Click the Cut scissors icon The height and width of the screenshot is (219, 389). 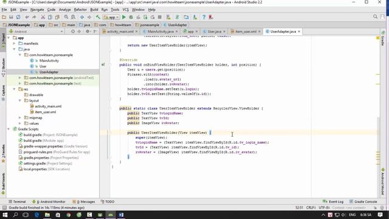pyautogui.click(x=43, y=17)
